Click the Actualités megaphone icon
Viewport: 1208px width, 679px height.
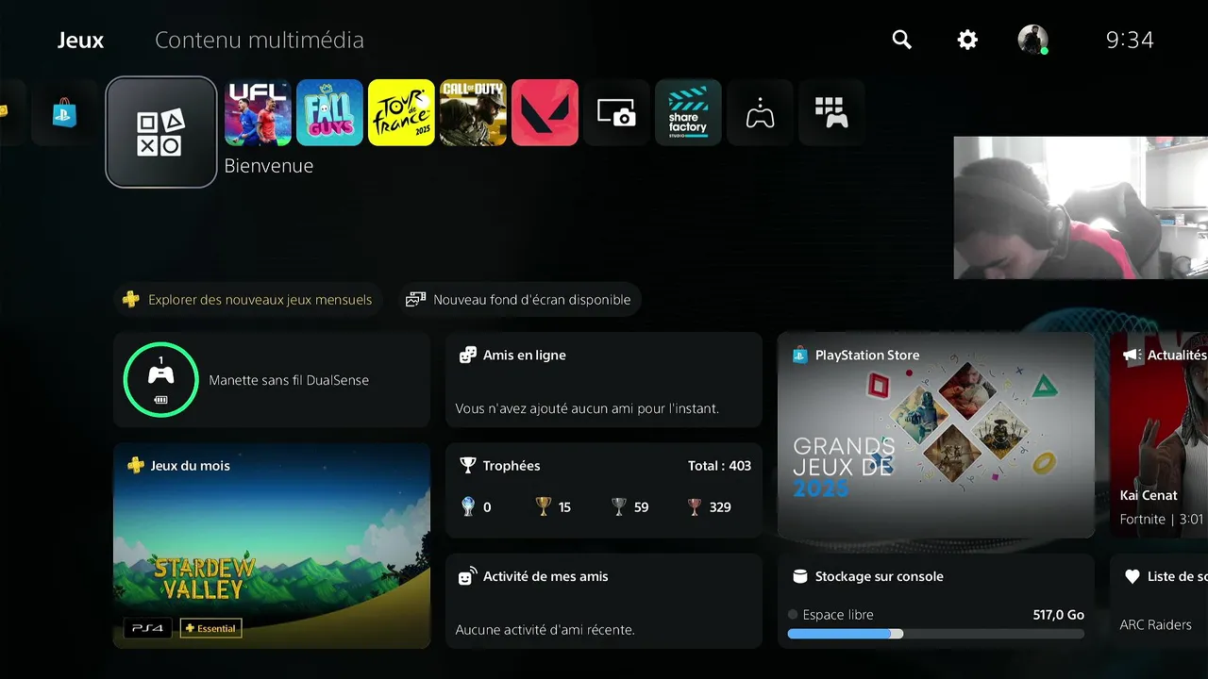pyautogui.click(x=1132, y=356)
